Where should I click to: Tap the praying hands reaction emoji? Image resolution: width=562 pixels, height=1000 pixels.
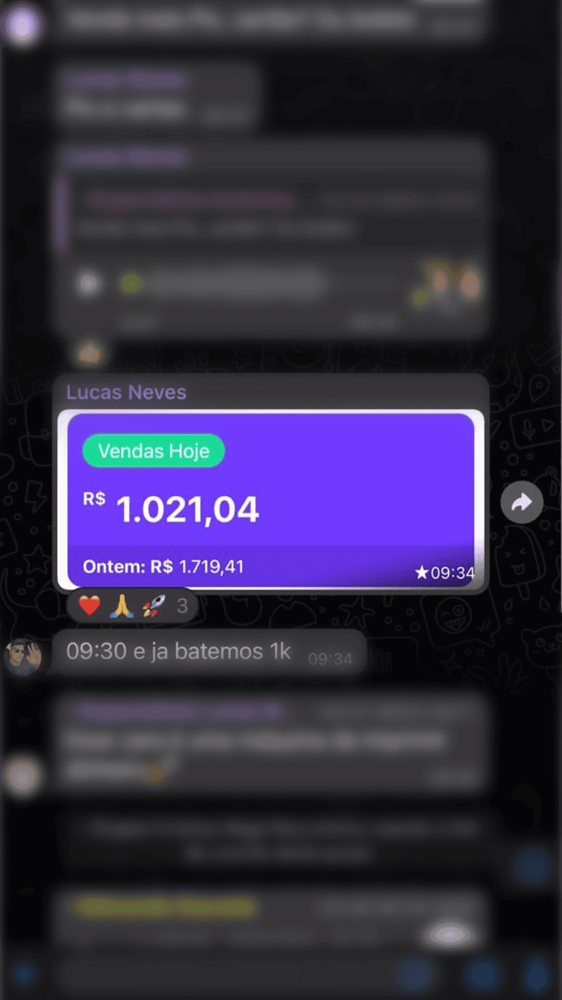121,606
